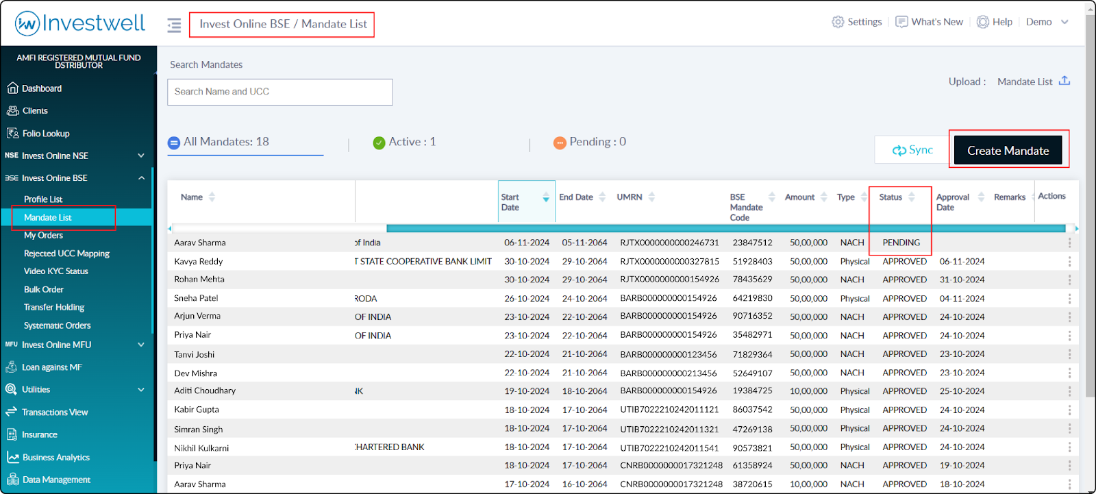The width and height of the screenshot is (1096, 494).
Task: Open actions menu for Rohan Mehta row
Action: 1069,280
